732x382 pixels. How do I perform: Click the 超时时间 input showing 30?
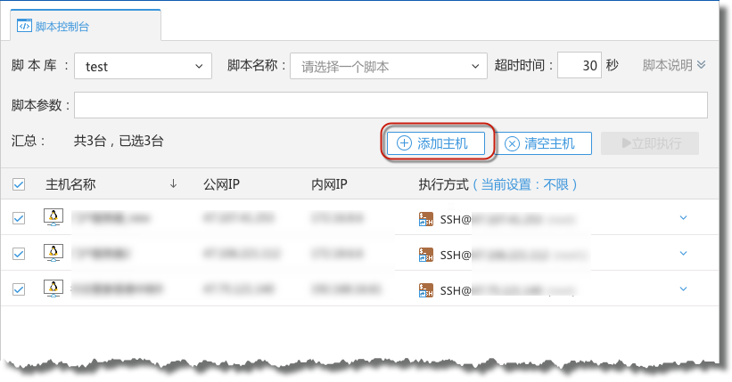click(580, 65)
